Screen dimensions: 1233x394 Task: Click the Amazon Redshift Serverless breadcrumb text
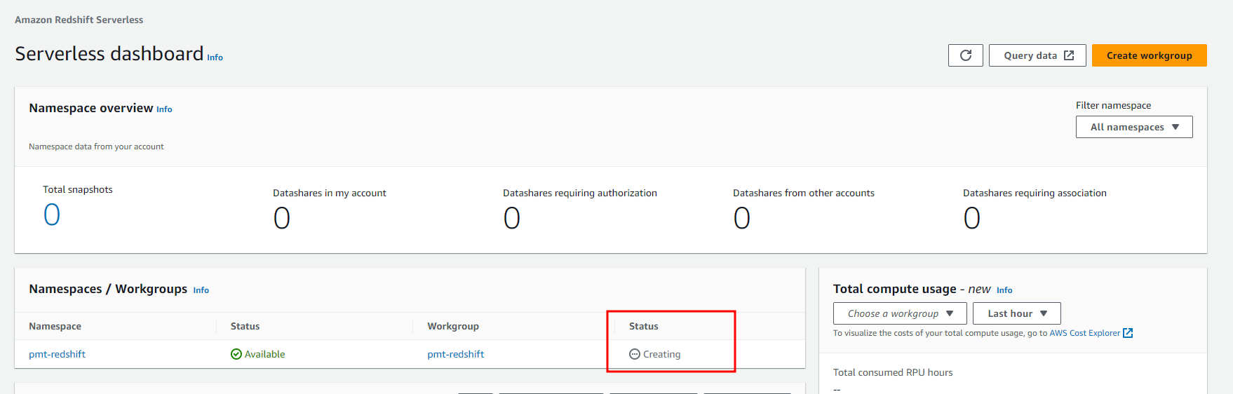79,20
